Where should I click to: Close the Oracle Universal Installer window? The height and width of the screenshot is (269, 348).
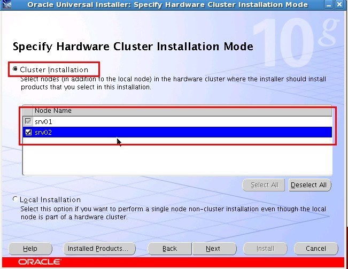point(339,5)
